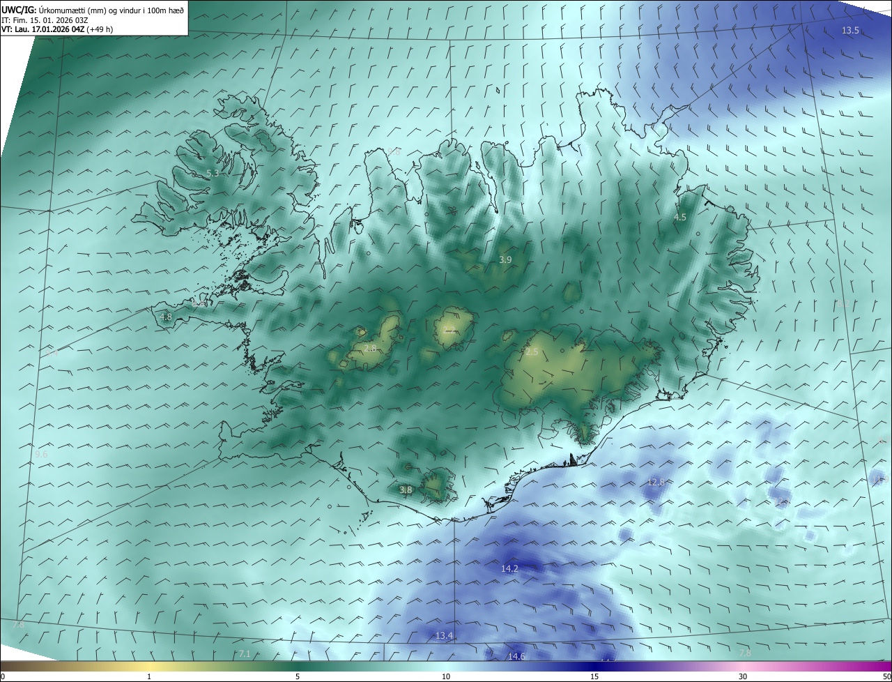
Task: Click the 14.6 value above the colorbar
Action: 516,657
